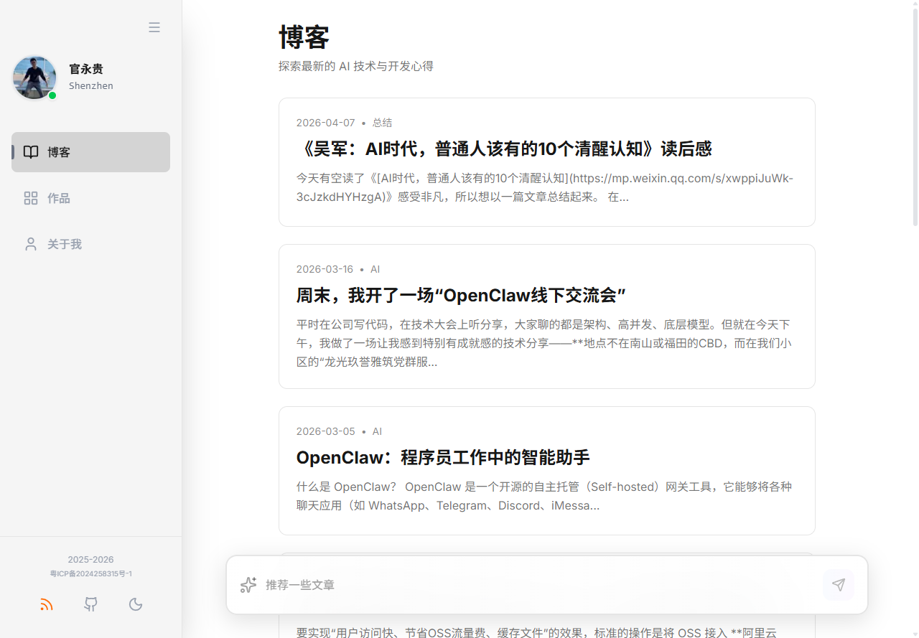Image resolution: width=919 pixels, height=638 pixels.
Task: Click the AI sparkle icon in chat box
Action: pos(248,585)
